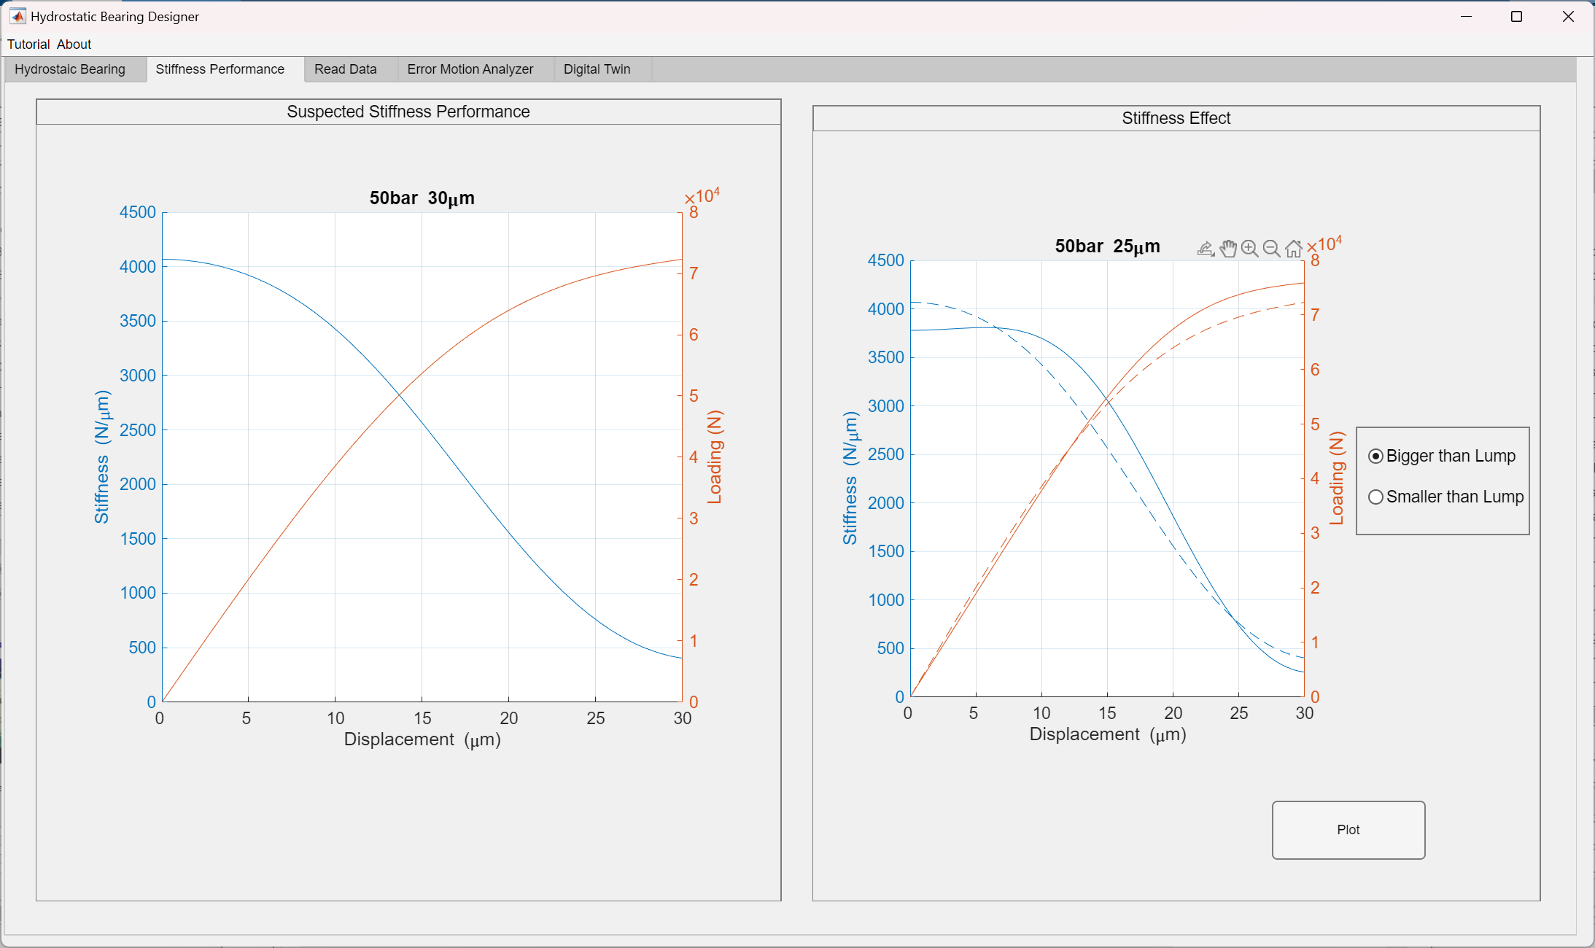Switch to the Stiffness Performance tab
Viewport: 1595px width, 948px height.
(x=220, y=69)
